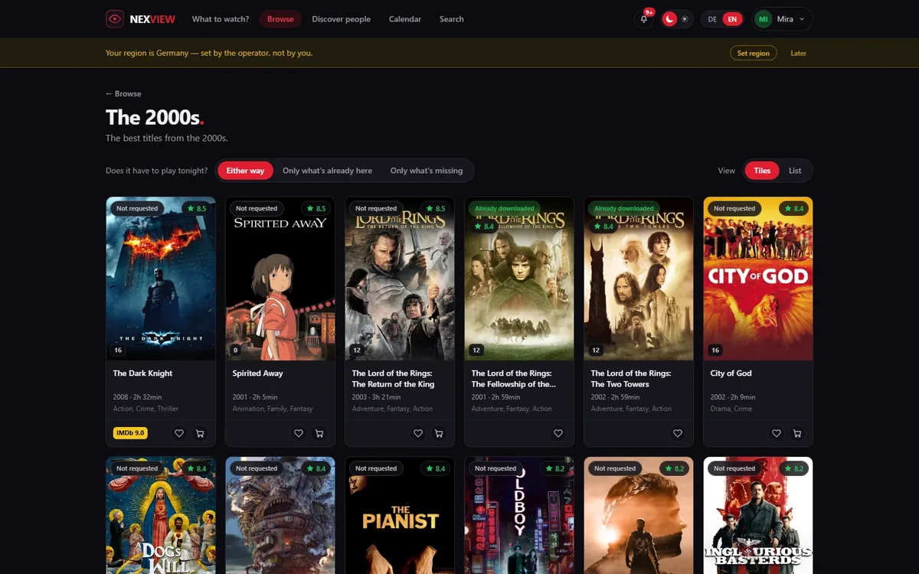The image size is (919, 574).
Task: Click Drama, Crime genre text
Action: pyautogui.click(x=731, y=409)
